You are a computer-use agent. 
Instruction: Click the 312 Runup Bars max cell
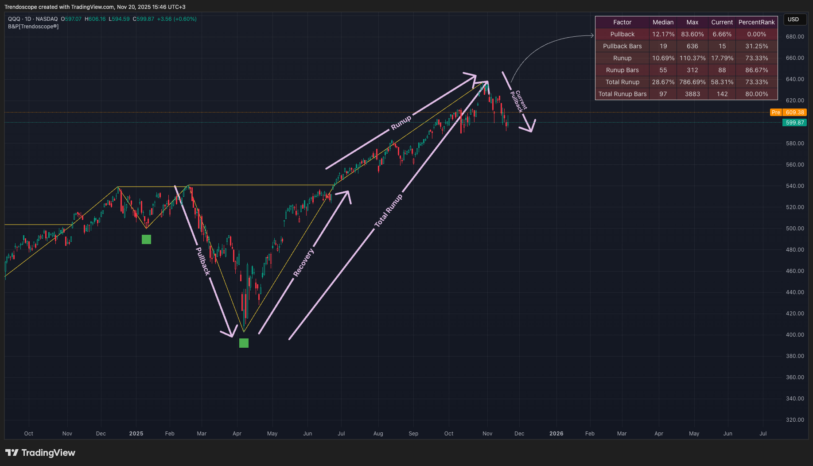(x=692, y=70)
